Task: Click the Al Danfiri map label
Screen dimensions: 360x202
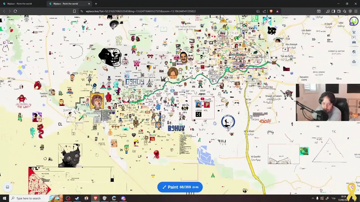Action: (256, 157)
